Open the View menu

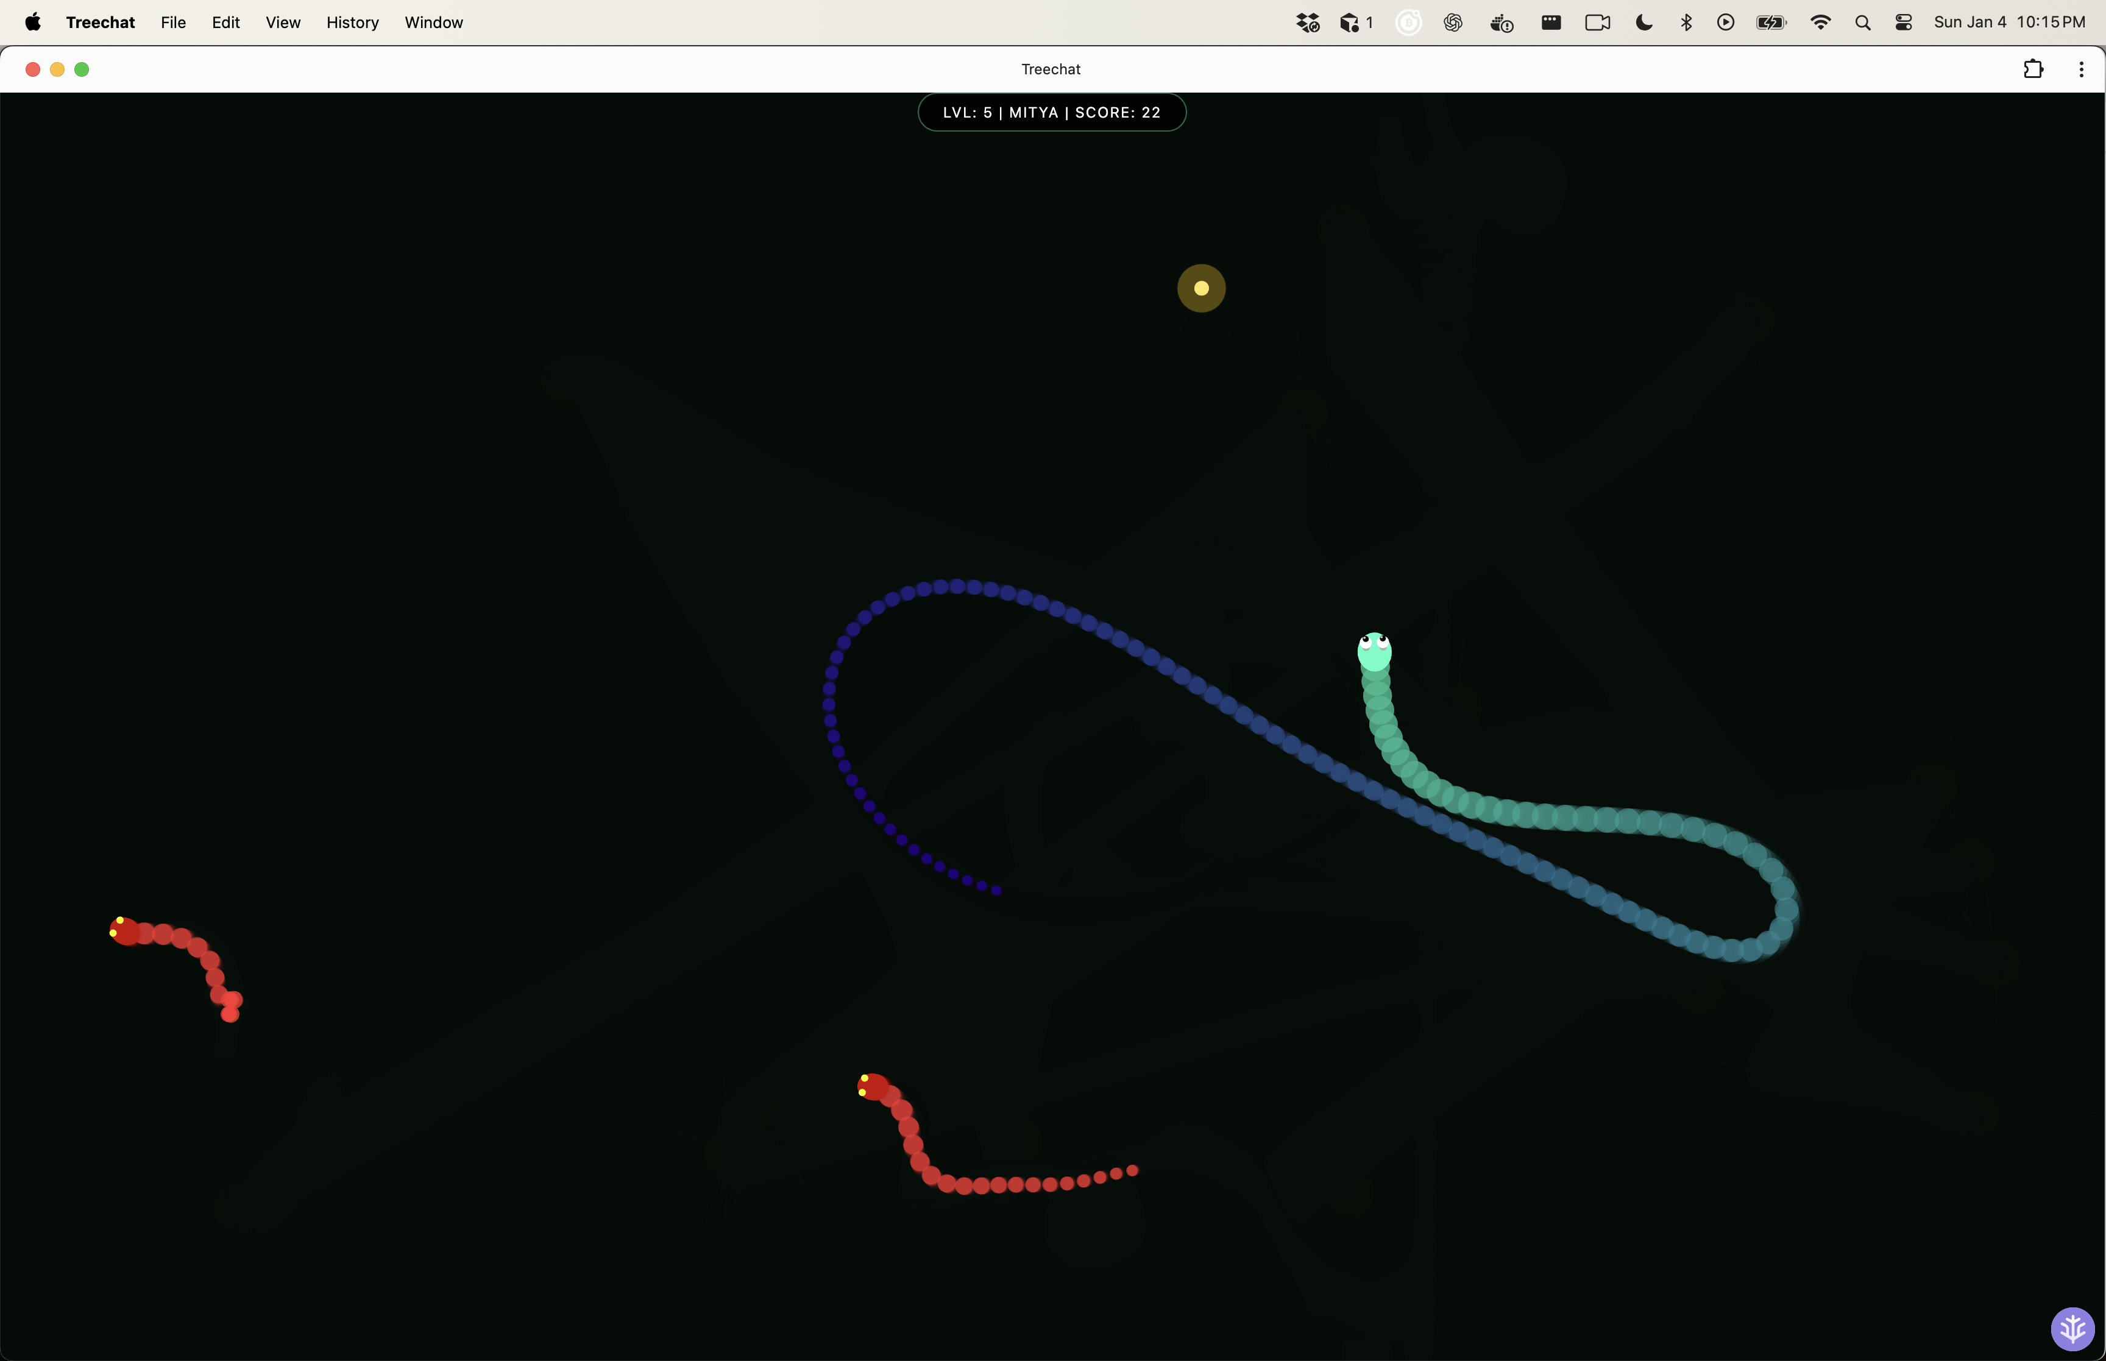[283, 22]
